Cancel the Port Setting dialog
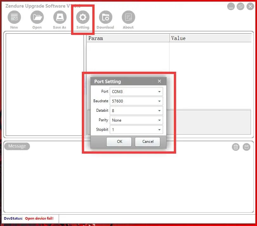 148,142
